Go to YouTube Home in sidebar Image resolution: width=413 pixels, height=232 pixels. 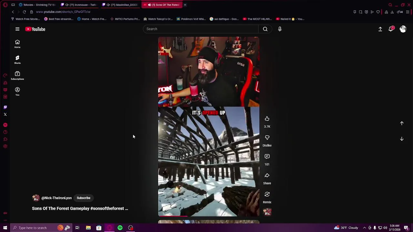pos(17,44)
